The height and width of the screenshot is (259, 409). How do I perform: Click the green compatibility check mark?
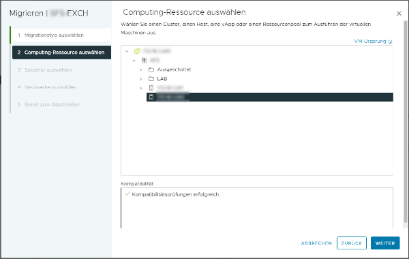127,194
